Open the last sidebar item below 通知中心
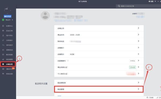The image size is (161, 99). pyautogui.click(x=8, y=74)
